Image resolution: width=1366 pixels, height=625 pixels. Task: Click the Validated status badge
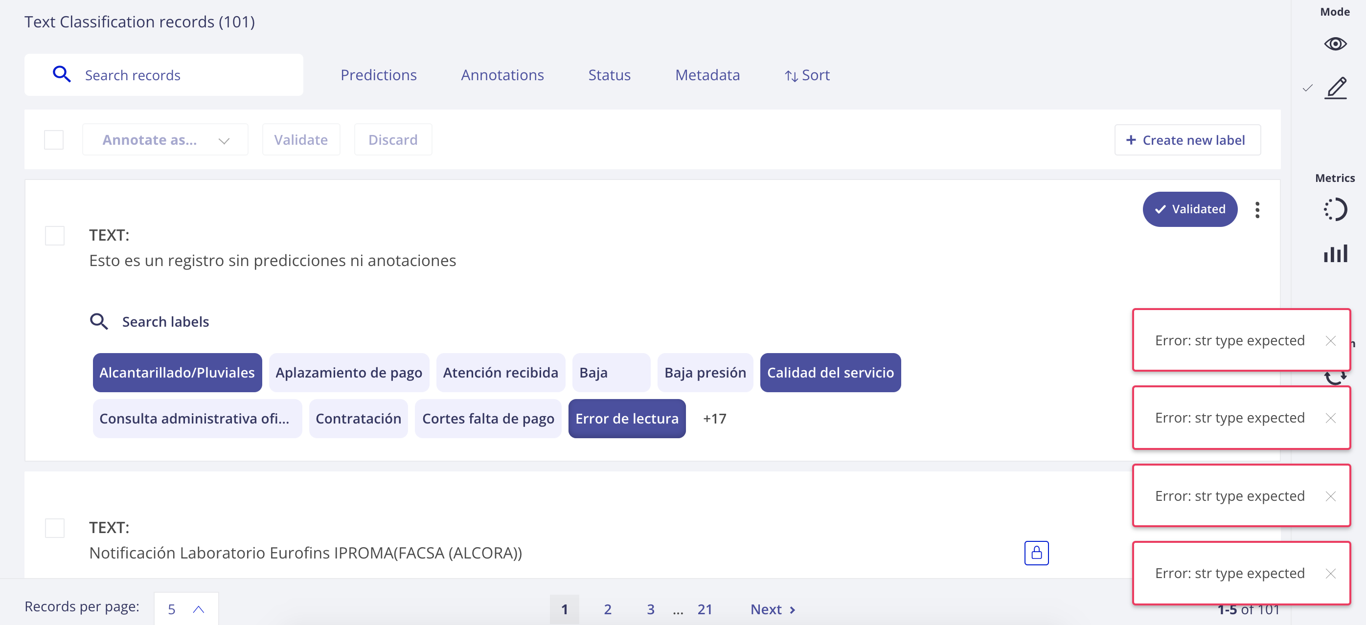1189,209
